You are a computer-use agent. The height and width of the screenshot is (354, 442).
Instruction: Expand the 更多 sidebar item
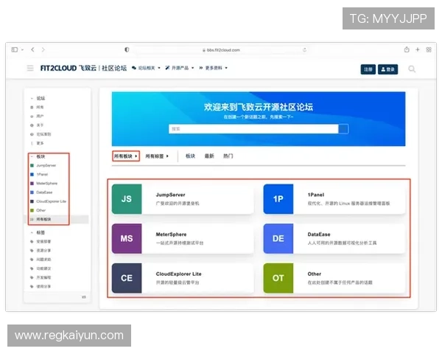pos(37,143)
